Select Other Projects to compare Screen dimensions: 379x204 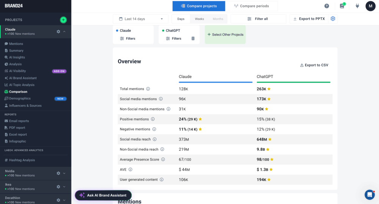click(225, 34)
